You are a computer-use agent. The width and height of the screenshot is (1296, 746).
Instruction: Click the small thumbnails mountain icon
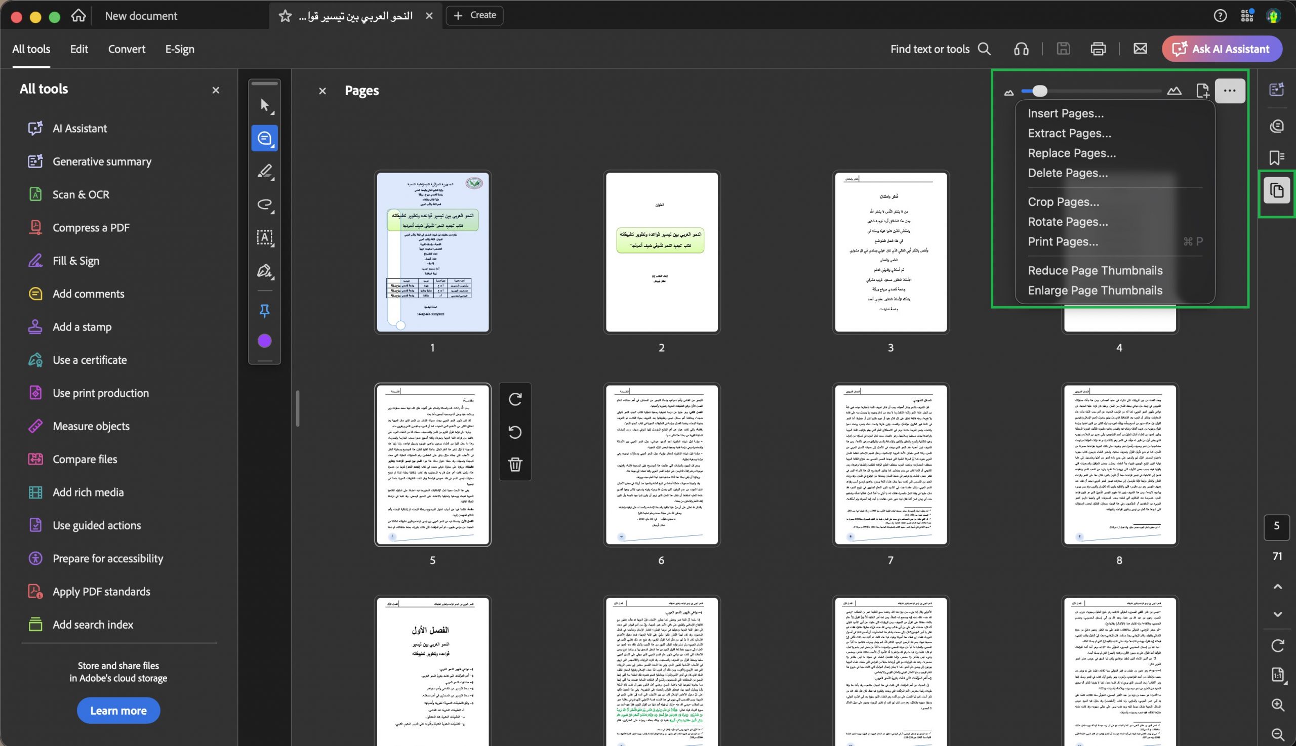click(1008, 92)
